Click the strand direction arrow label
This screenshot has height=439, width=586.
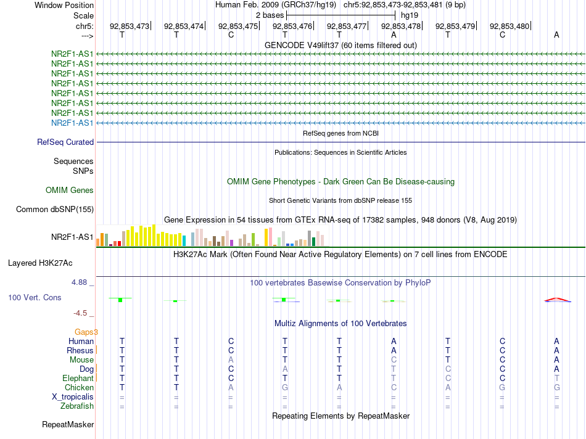pos(88,36)
